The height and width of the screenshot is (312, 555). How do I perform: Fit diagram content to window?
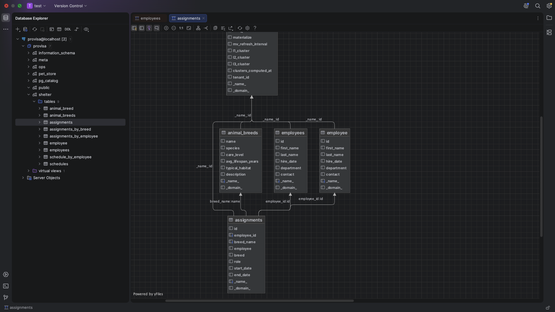click(x=189, y=28)
